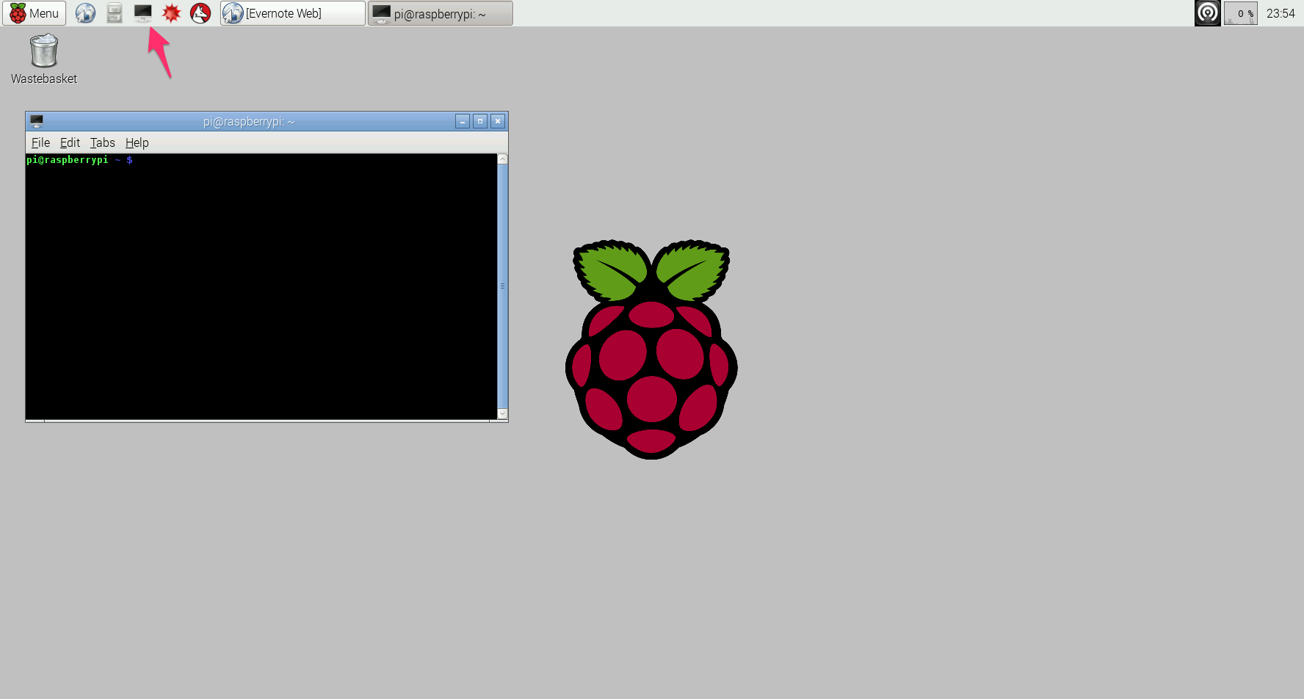1304x699 pixels.
Task: Select the pi@raspberrypi taskbar window button
Action: point(441,13)
